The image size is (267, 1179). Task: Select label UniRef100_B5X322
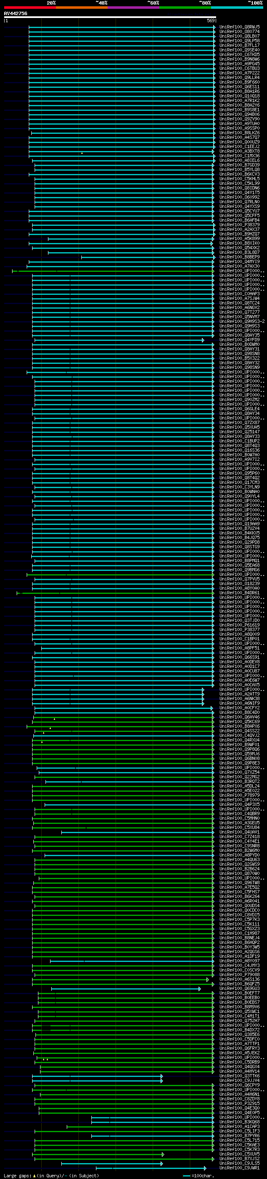click(239, 358)
